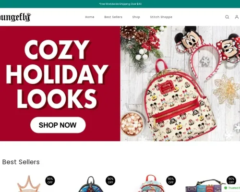Open the Shop navigation item
Viewport: 240px width, 192px height.
click(136, 17)
